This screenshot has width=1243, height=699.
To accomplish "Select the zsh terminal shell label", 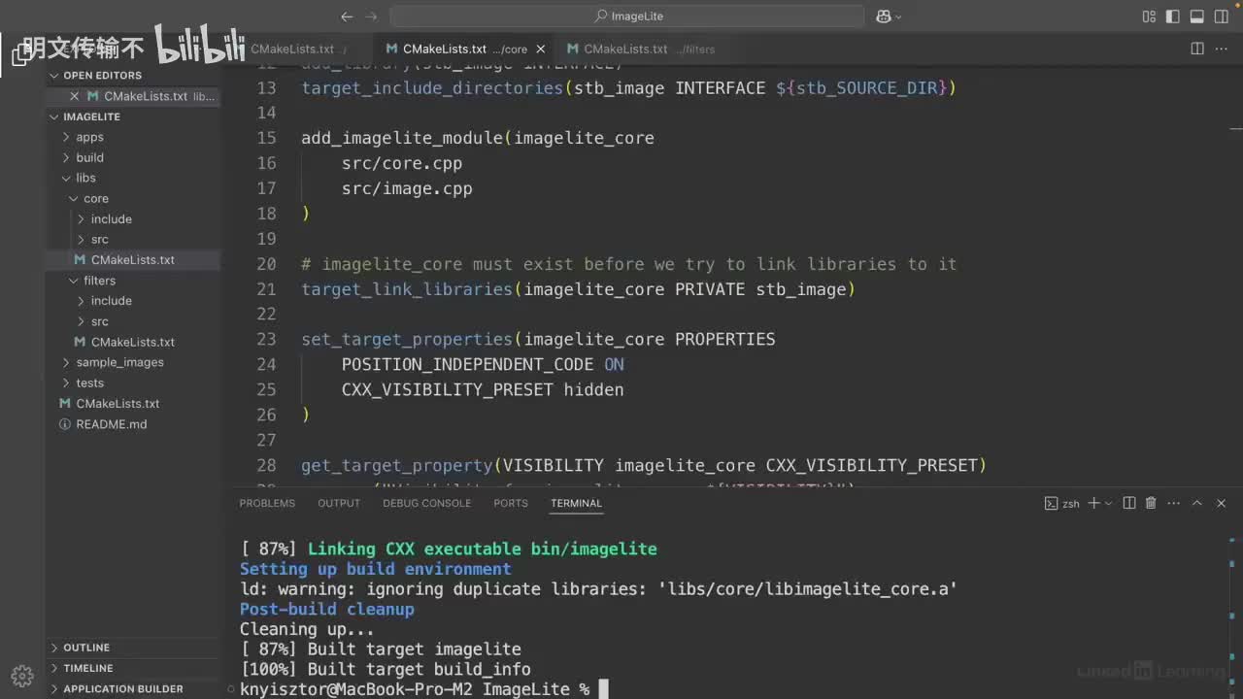I will point(1062,503).
